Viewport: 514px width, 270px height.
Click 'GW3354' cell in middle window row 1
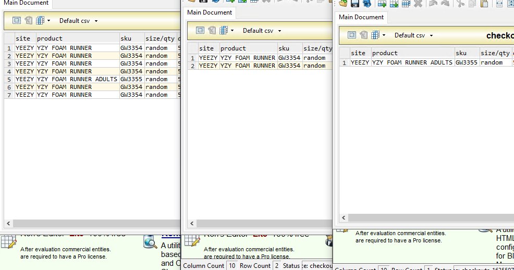(289, 58)
